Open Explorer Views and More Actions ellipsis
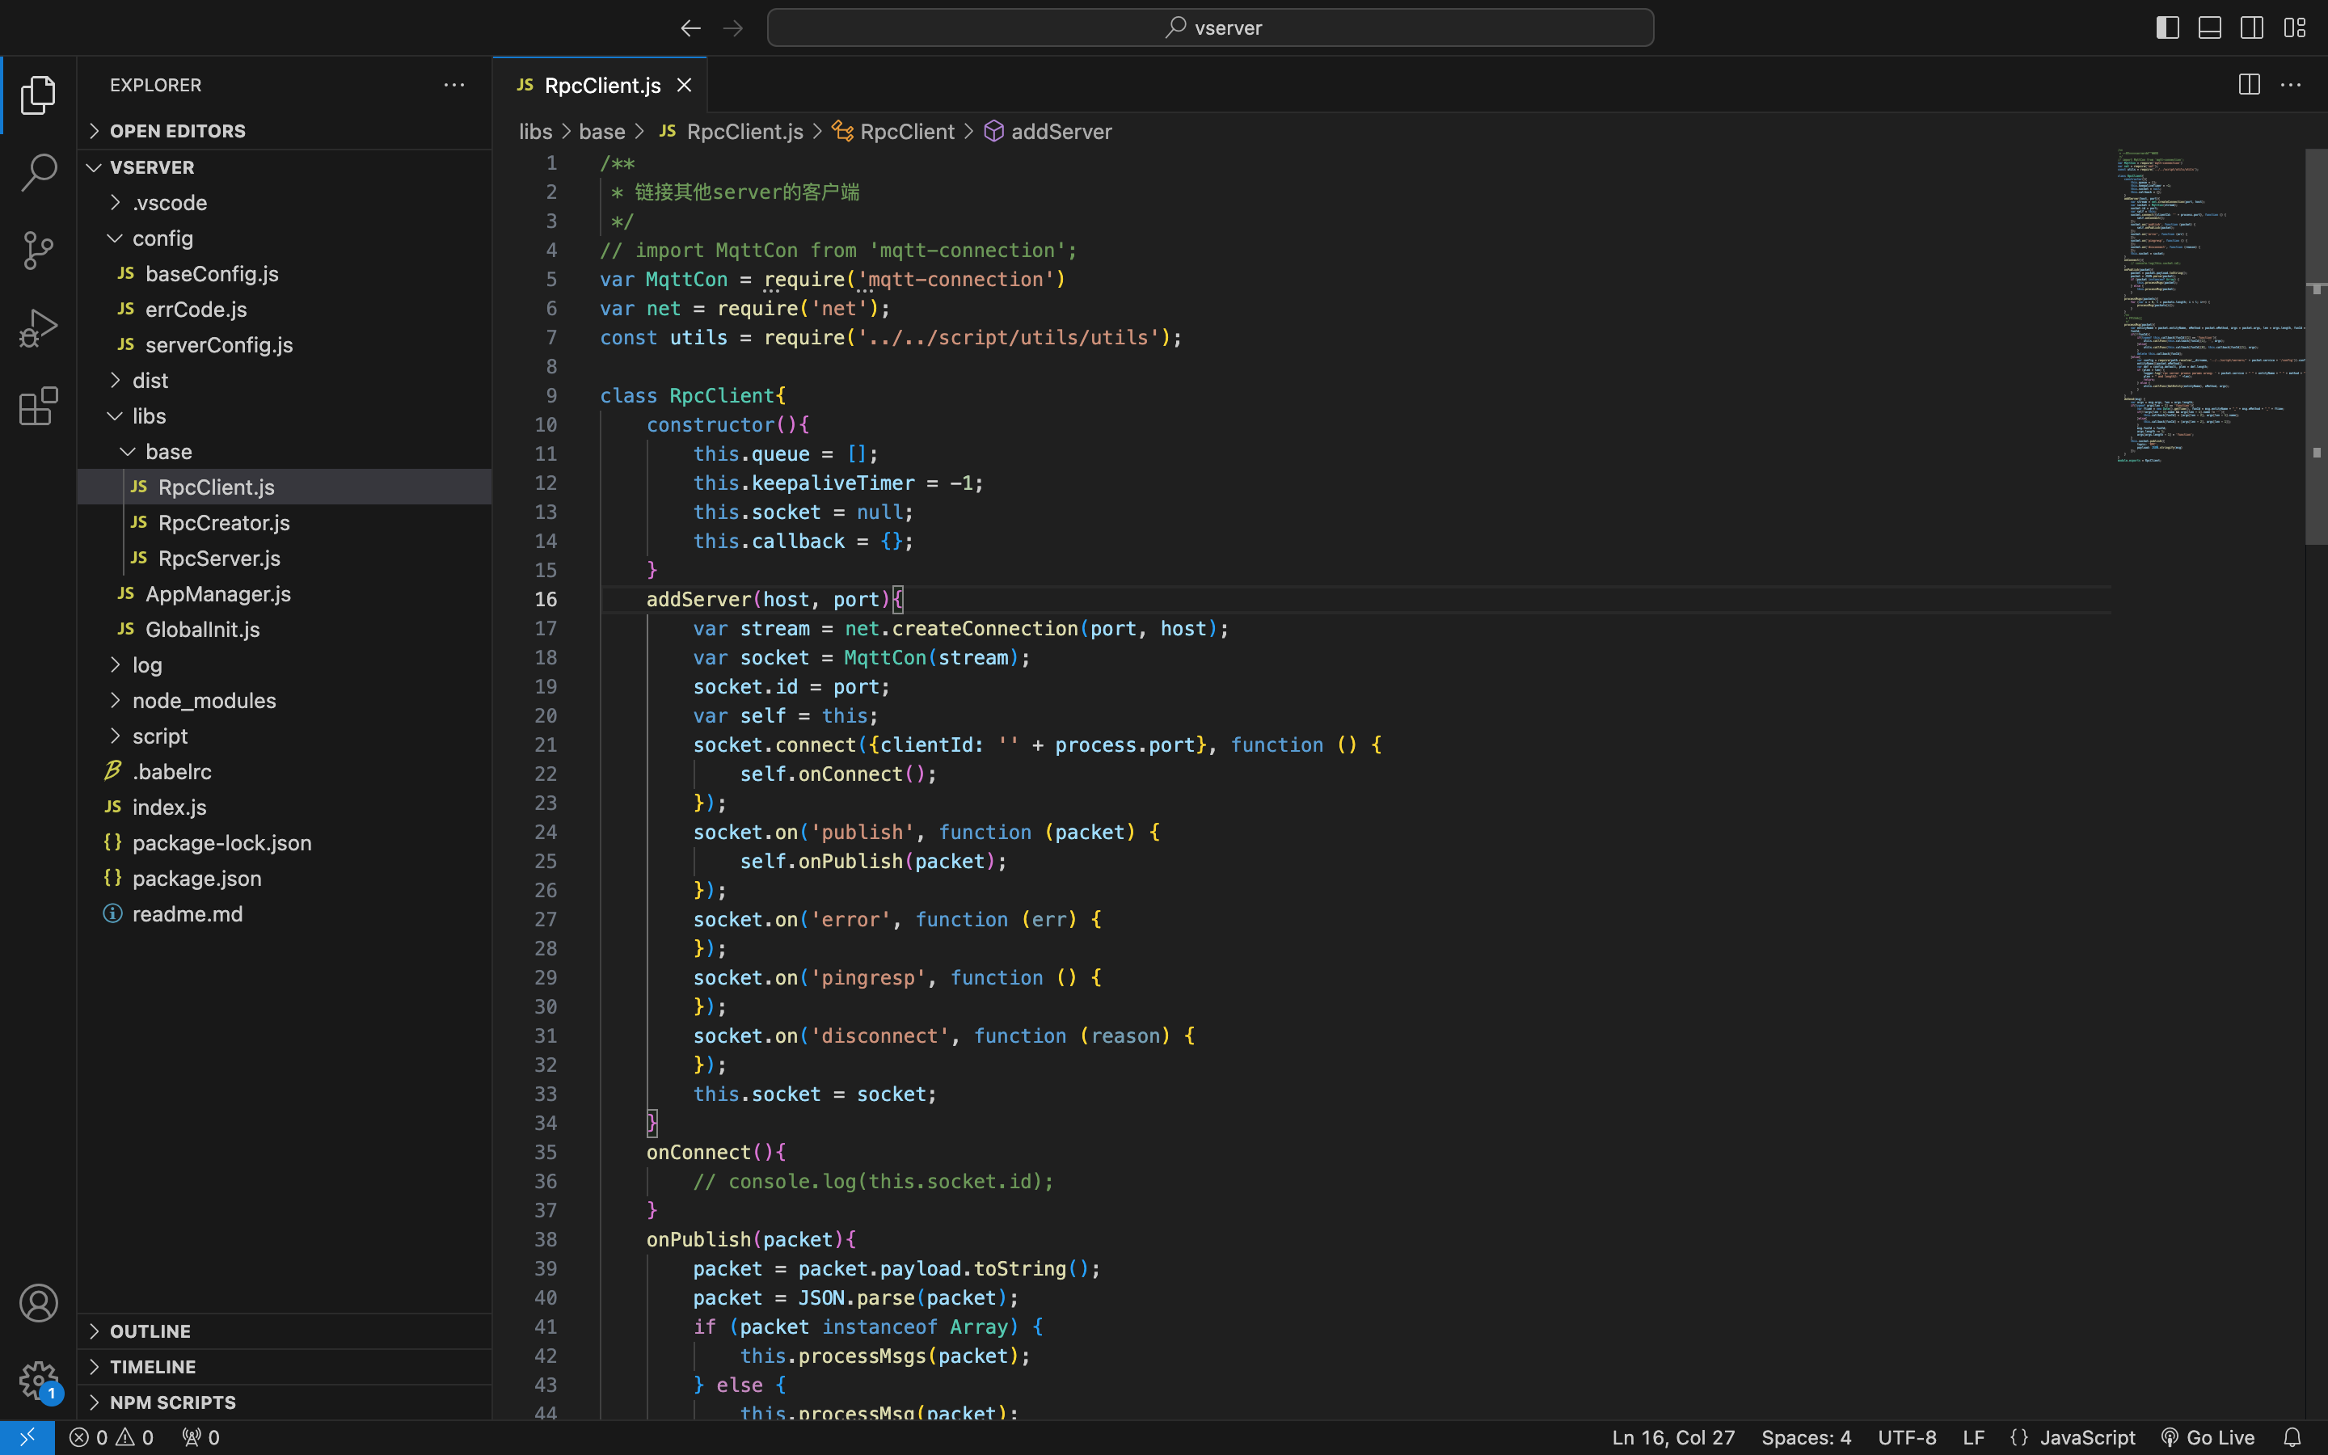This screenshot has height=1455, width=2328. click(x=454, y=85)
